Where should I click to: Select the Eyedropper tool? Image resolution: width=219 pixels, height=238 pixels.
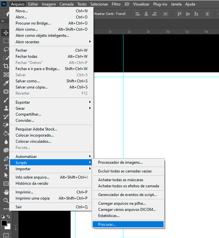[6, 83]
